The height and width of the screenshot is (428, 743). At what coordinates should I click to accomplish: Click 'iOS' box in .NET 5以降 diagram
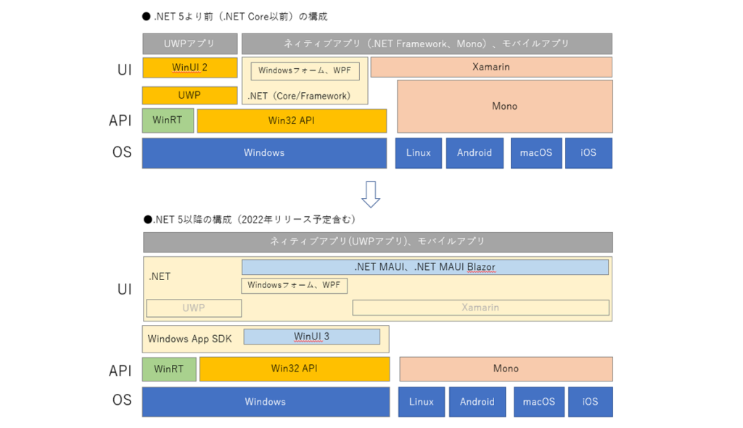(591, 403)
